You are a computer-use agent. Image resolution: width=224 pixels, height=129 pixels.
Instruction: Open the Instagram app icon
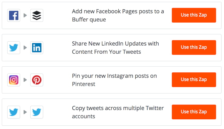point(14,80)
